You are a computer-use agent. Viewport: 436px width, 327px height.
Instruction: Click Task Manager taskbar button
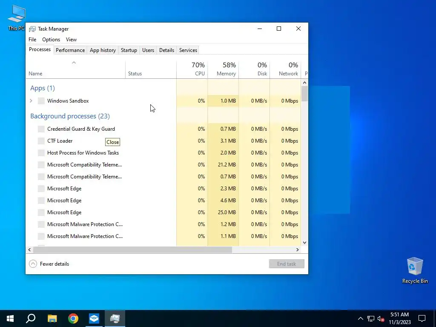115,318
